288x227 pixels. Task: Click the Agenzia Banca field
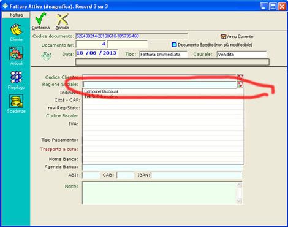(x=162, y=167)
